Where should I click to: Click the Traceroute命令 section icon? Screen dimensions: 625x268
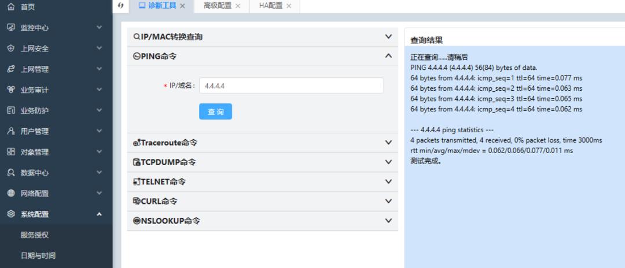[137, 142]
